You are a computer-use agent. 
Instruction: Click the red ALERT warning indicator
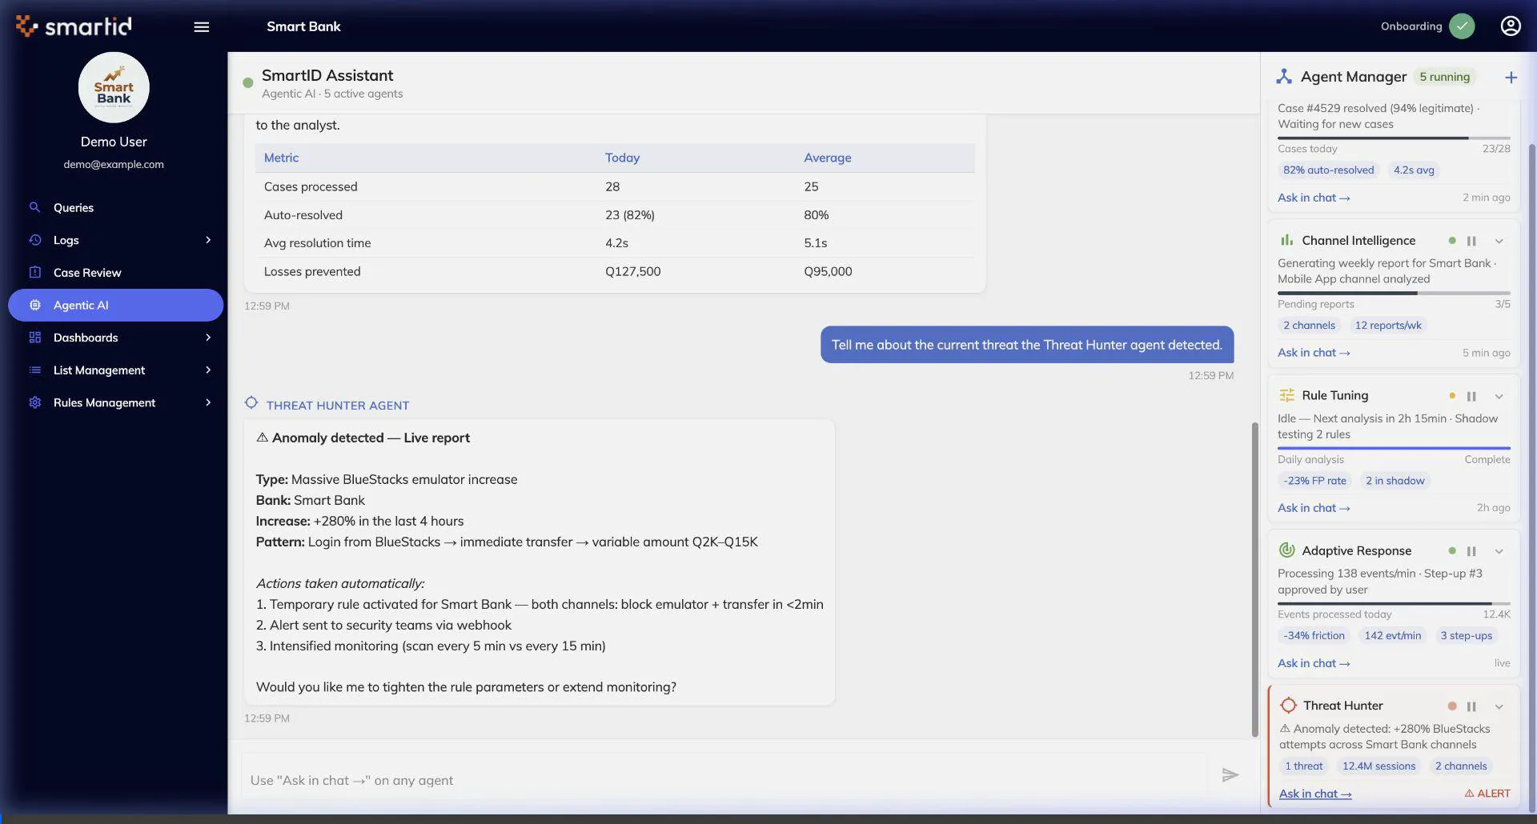[1487, 794]
